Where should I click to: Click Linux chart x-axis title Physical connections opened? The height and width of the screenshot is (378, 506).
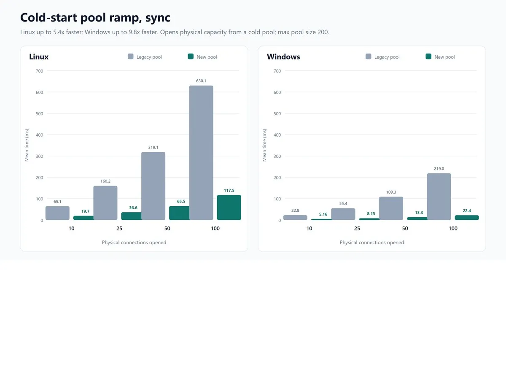click(134, 243)
